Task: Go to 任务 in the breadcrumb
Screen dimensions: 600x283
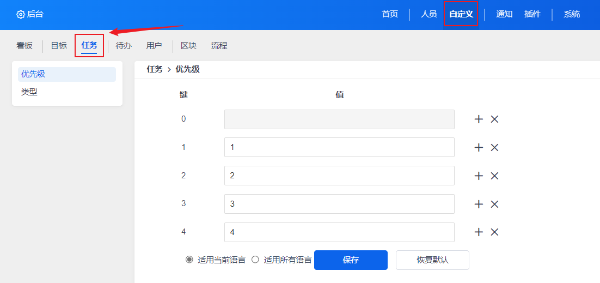Action: point(155,69)
